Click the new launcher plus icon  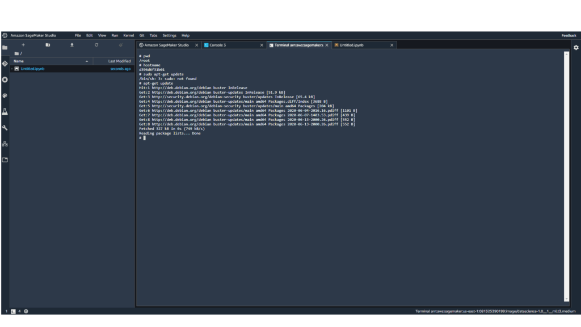pos(23,45)
